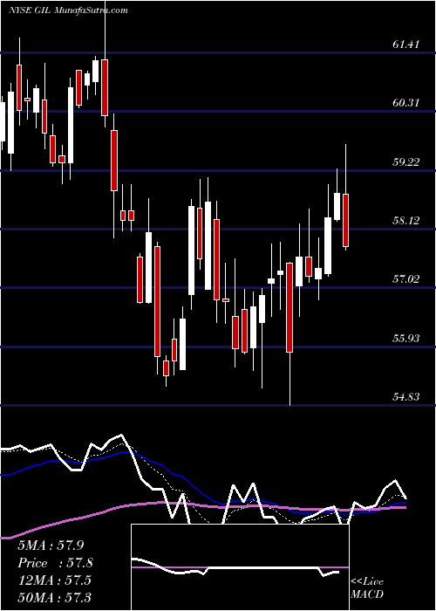The image size is (436, 611).
Task: Click the 58.12 price level label
Action: tap(405, 221)
